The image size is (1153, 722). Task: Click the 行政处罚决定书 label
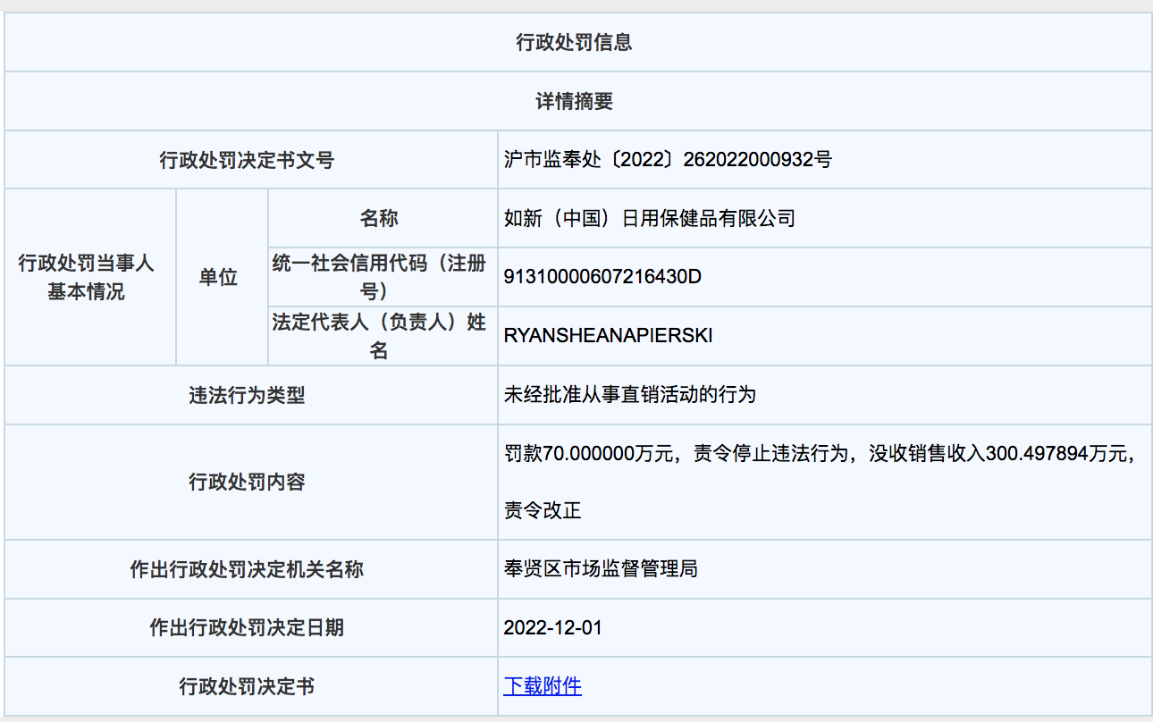(x=247, y=686)
